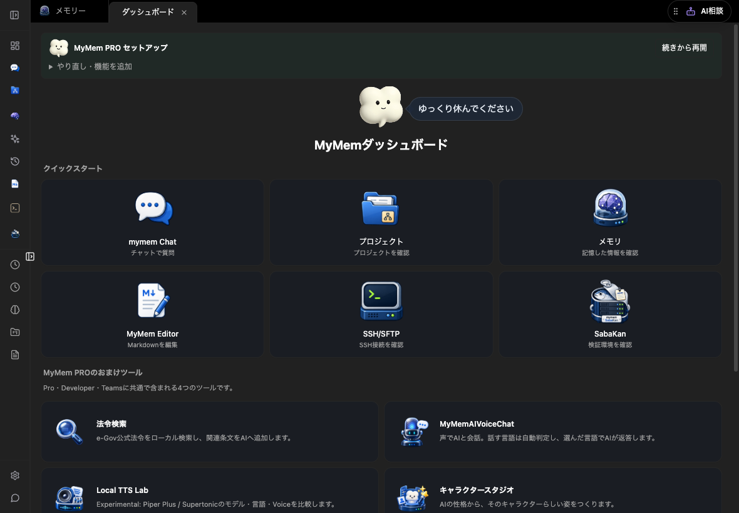Viewport: 739px width, 513px height.
Task: Open the メモリ quick start card
Action: click(x=611, y=222)
